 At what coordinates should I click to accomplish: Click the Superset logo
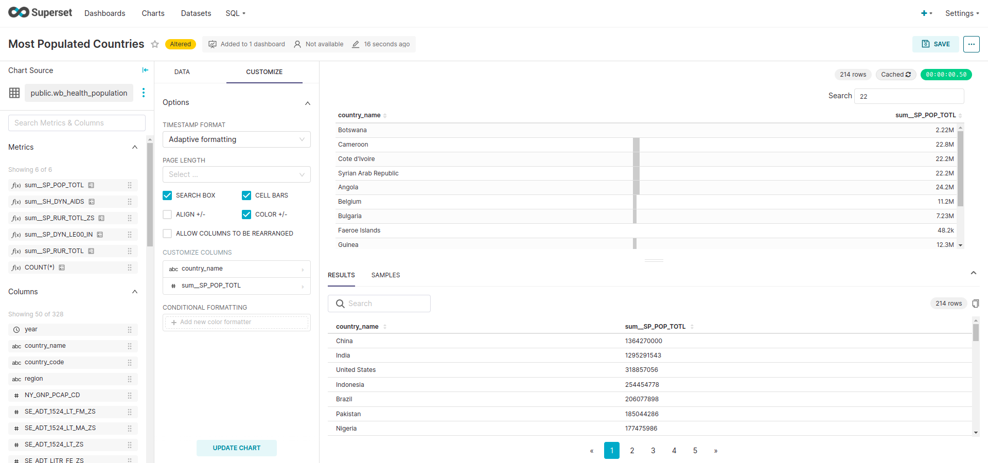(40, 12)
